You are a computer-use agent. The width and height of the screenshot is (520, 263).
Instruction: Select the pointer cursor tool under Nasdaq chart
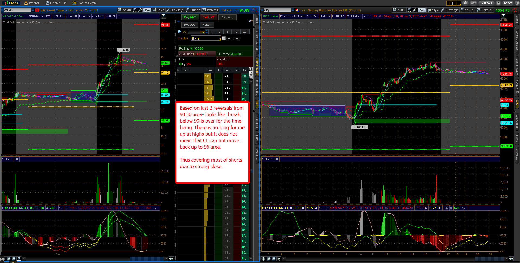click(x=279, y=259)
